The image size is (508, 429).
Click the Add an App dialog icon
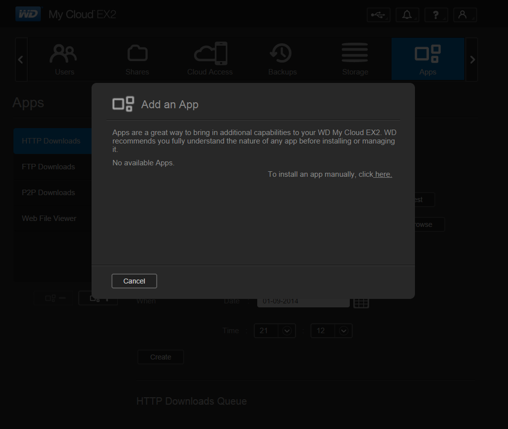coord(123,104)
